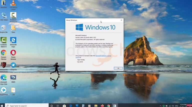The width and height of the screenshot is (192, 107).
Task: Open File Explorer from the taskbar
Action: [96, 106]
